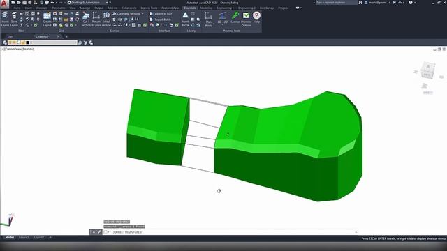Open the Home ribbon tab
This screenshot has width=447, height=251.
pos(17,8)
